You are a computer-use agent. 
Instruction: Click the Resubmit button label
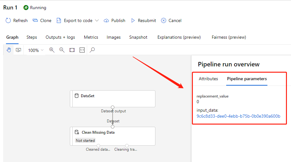tap(147, 20)
